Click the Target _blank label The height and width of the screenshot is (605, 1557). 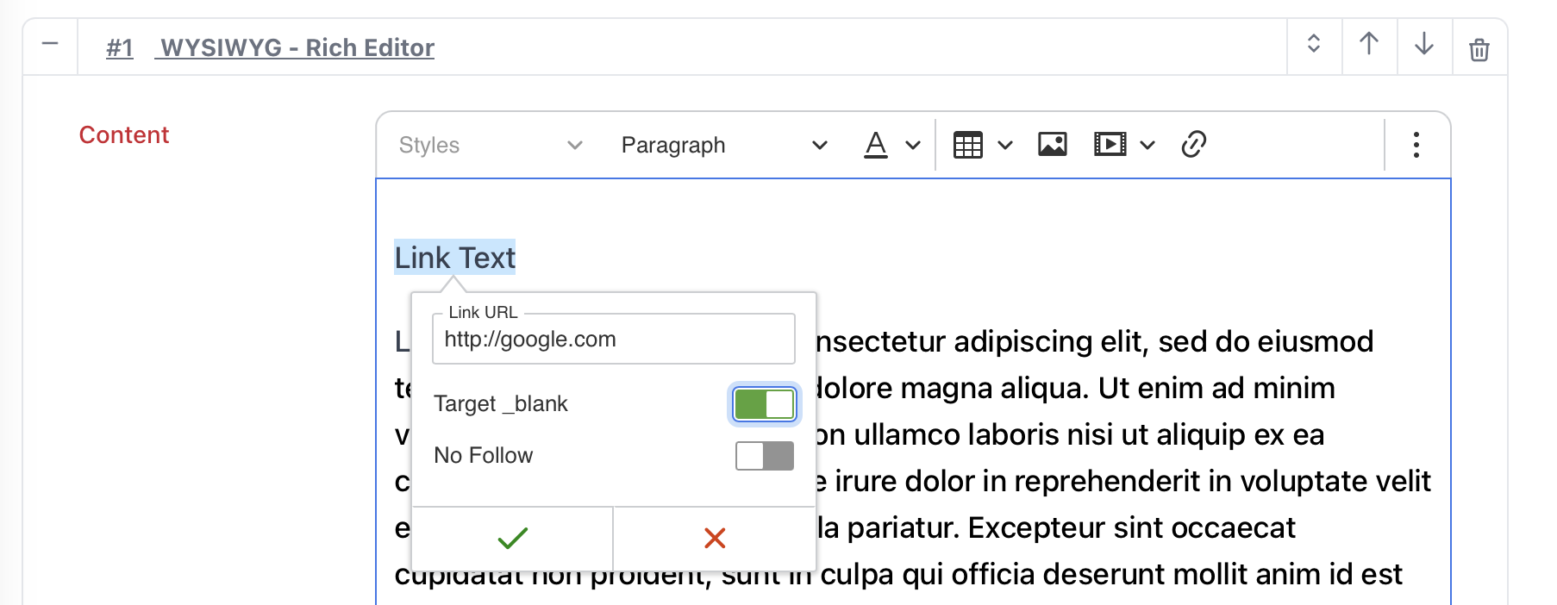(x=501, y=404)
